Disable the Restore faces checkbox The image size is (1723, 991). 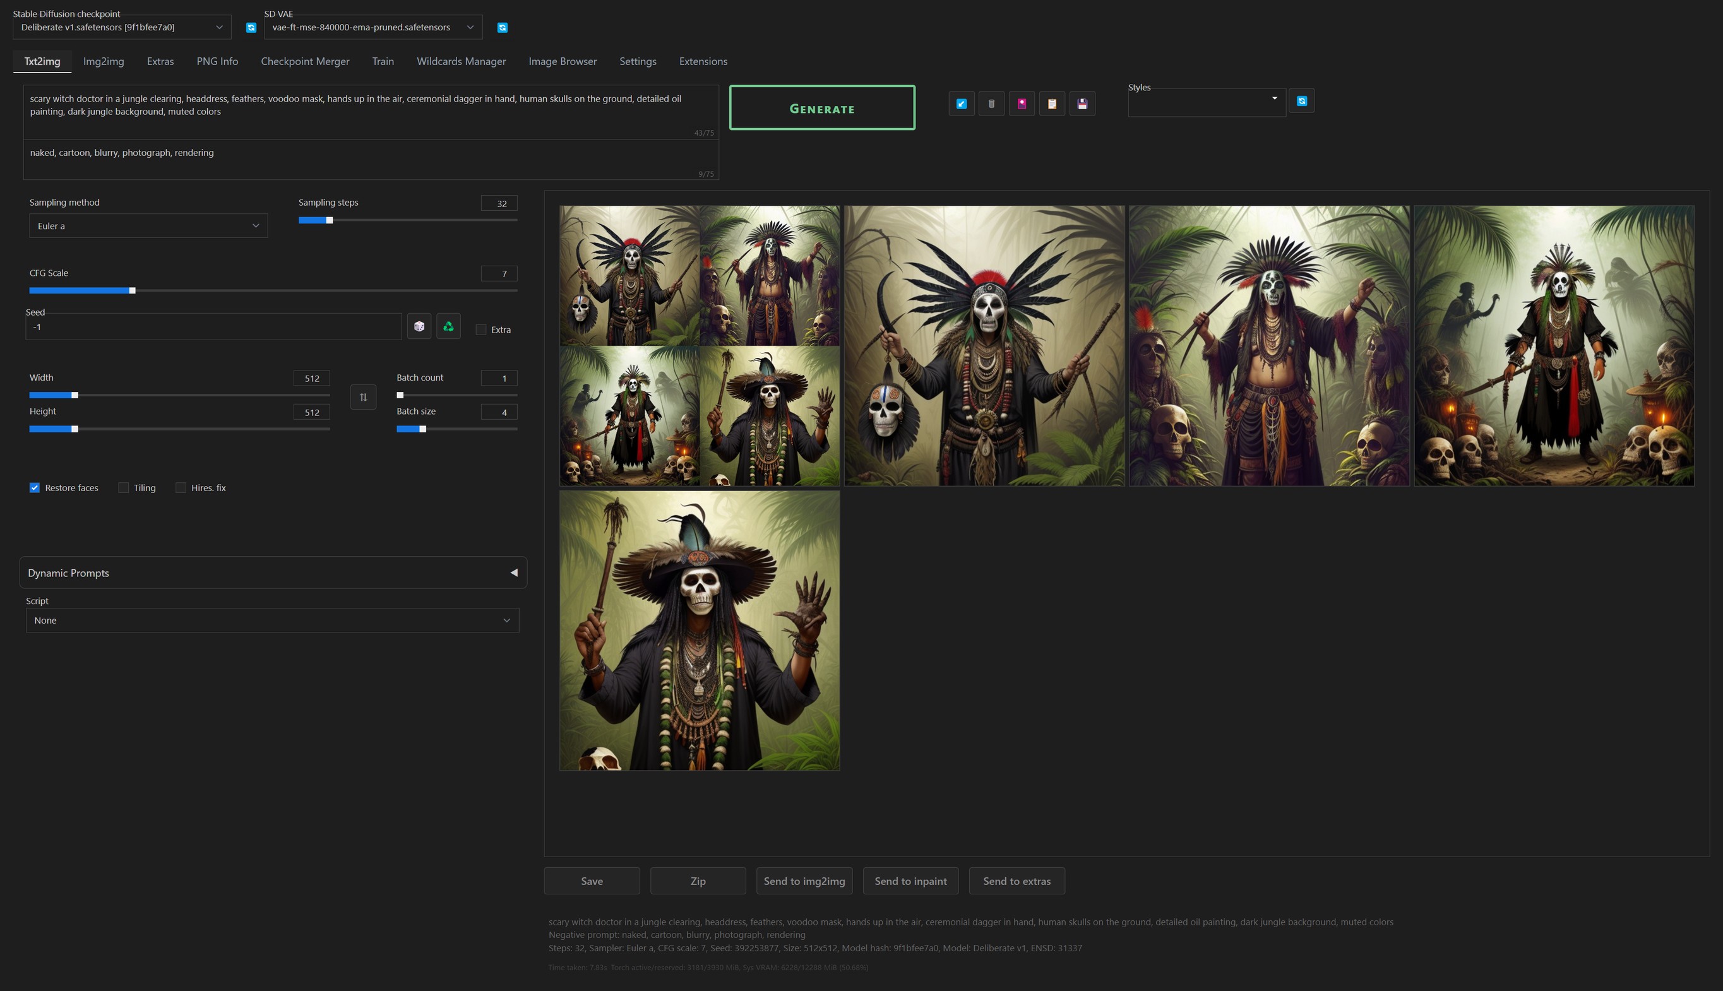(35, 487)
